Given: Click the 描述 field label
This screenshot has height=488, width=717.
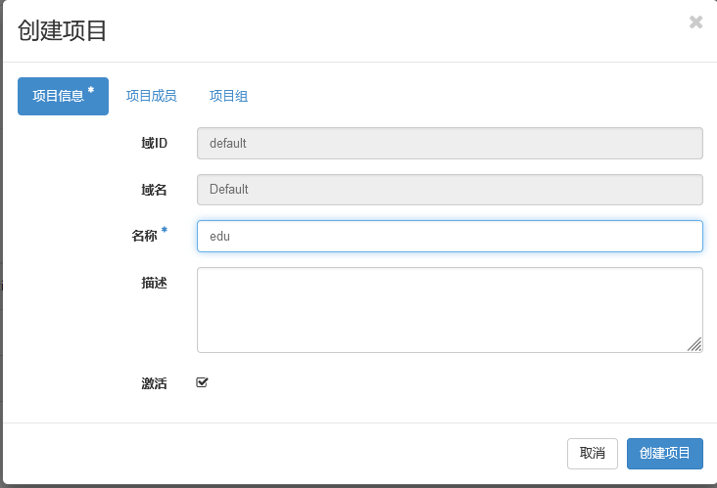Looking at the screenshot, I should [154, 283].
